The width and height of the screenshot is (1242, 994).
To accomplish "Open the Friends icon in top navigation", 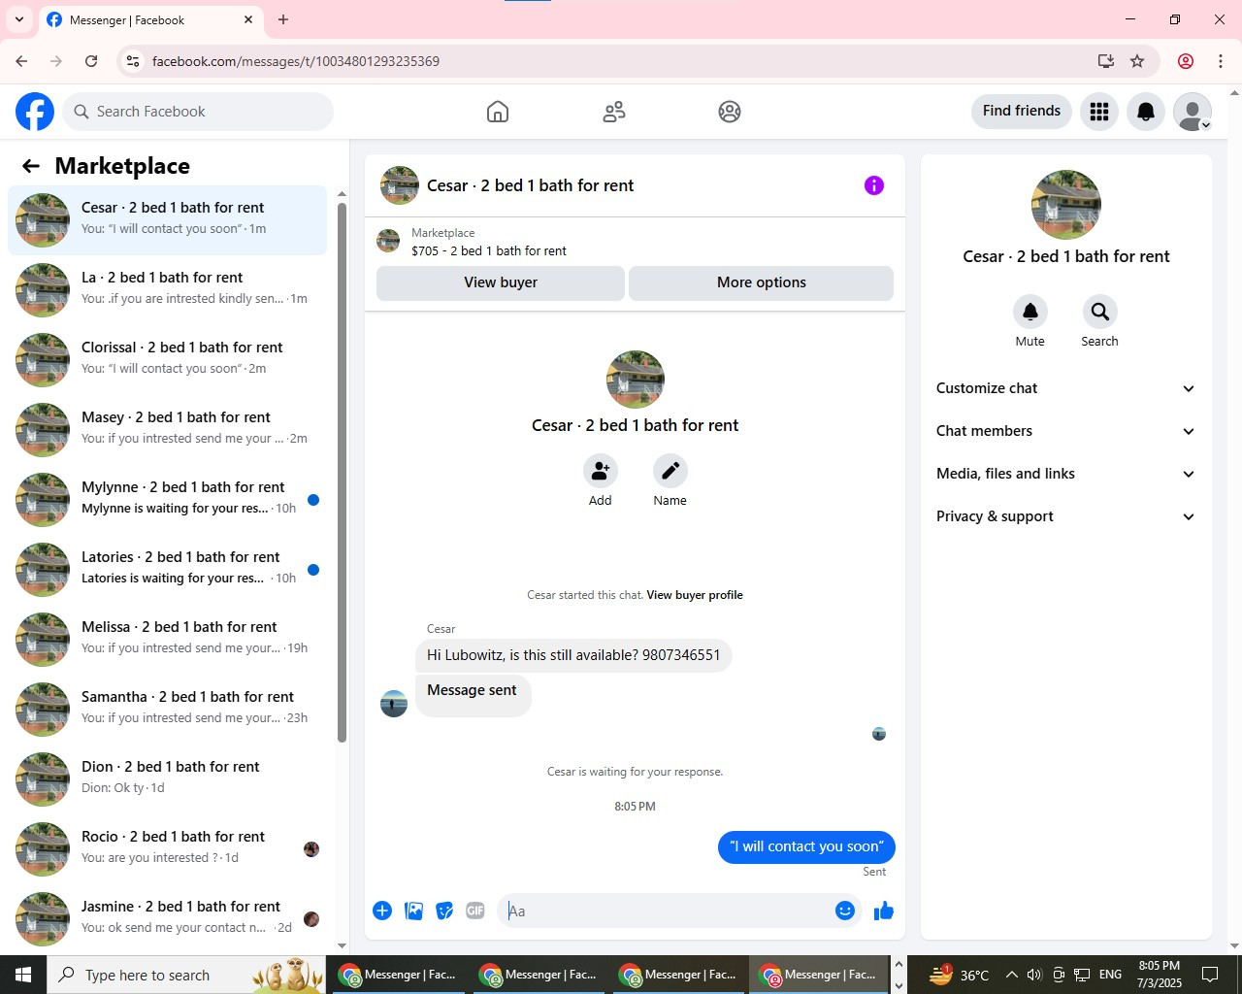I will tap(614, 112).
